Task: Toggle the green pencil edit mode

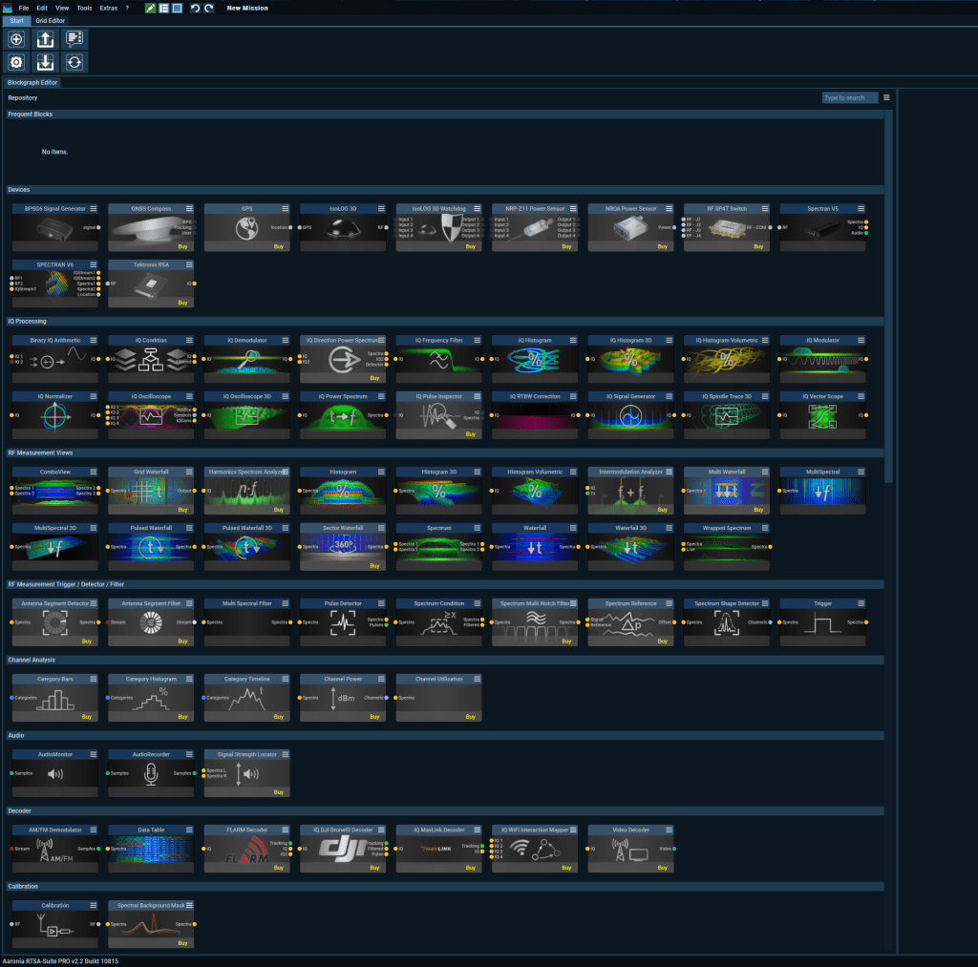Action: click(151, 8)
